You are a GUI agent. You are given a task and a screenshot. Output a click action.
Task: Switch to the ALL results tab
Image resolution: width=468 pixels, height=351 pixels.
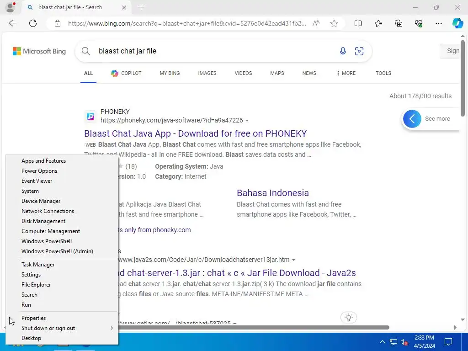88,73
